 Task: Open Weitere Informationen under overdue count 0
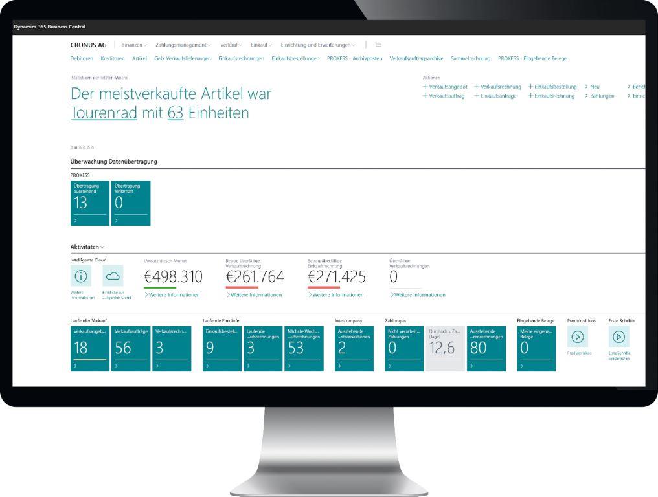coord(418,295)
